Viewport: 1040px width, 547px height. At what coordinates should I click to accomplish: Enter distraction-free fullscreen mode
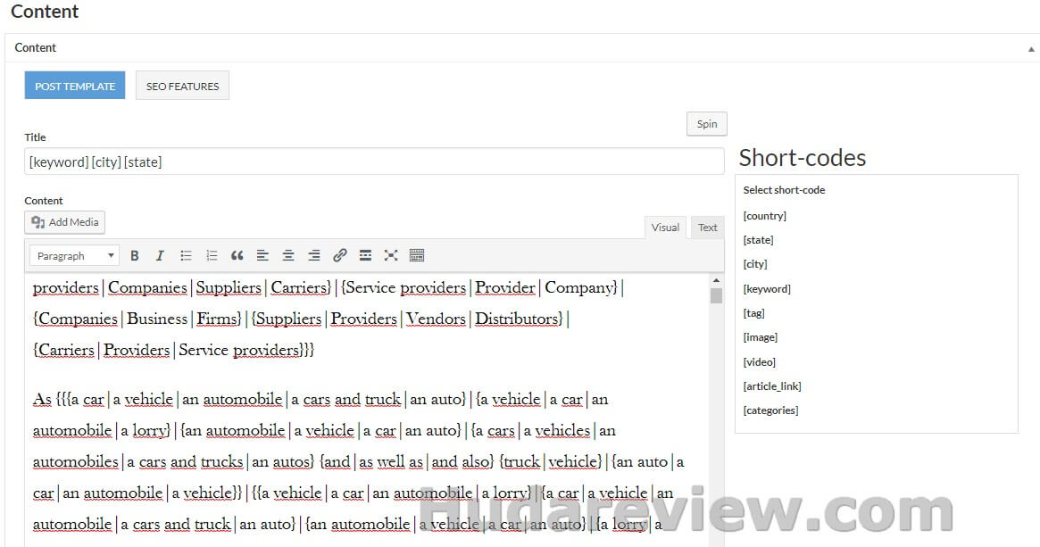coord(391,255)
